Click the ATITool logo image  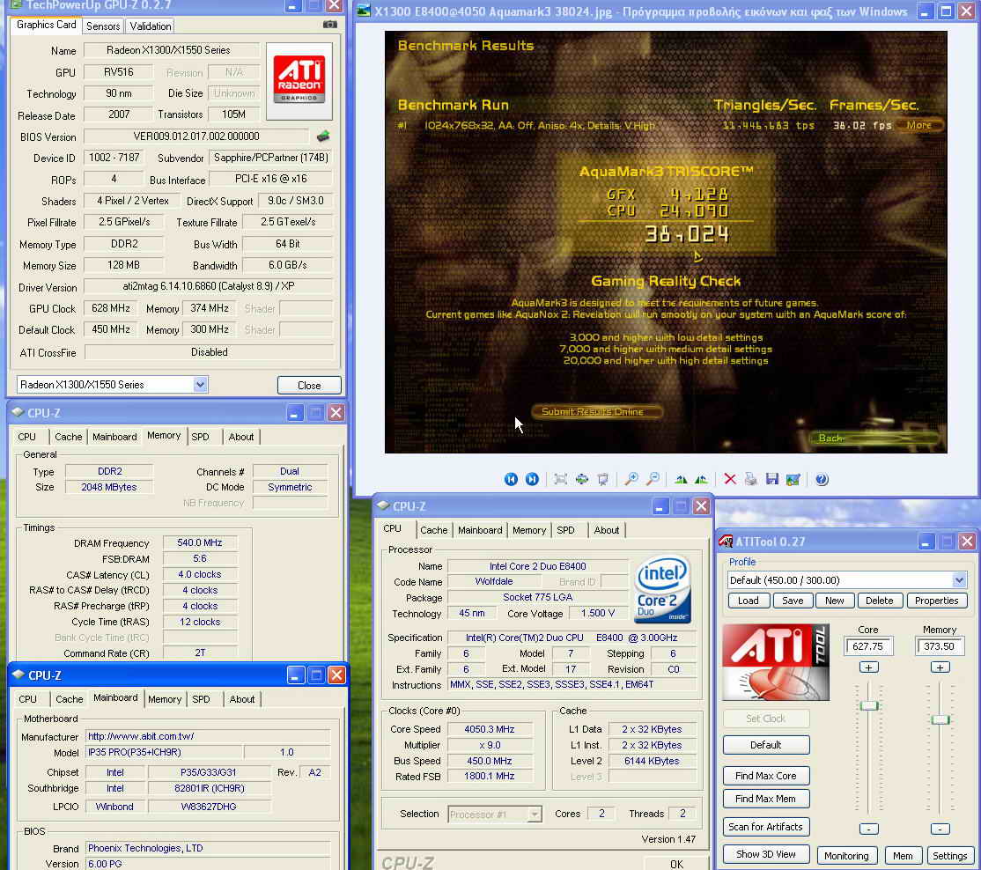point(776,661)
